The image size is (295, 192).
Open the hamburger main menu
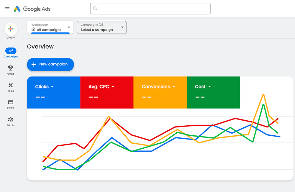[x=7, y=9]
